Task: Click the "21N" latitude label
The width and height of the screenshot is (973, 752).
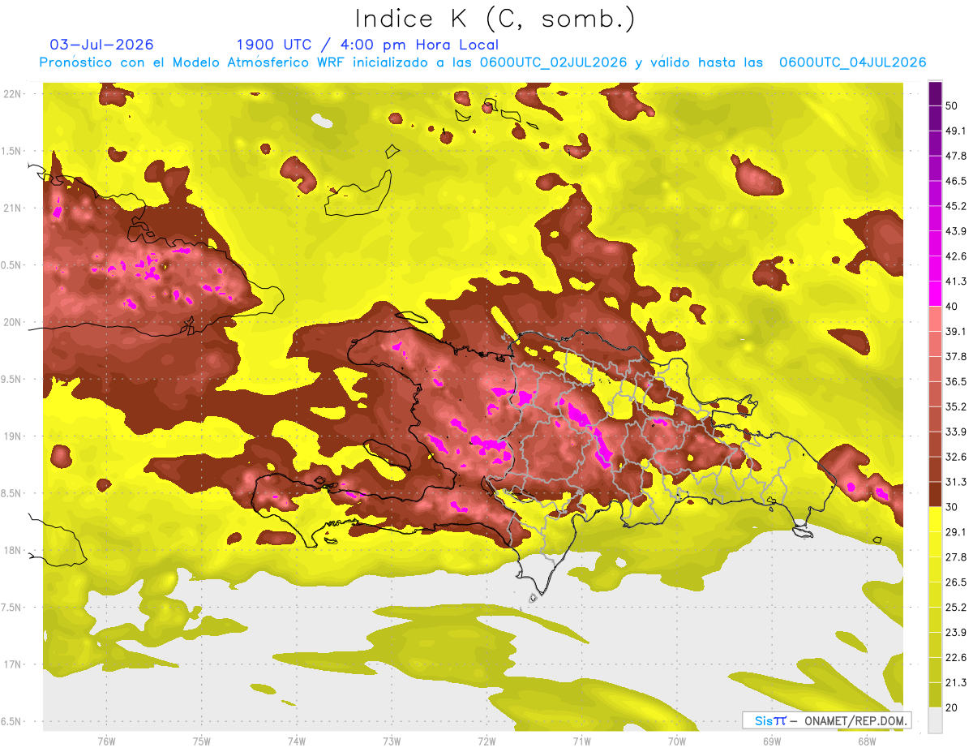Action: pos(12,208)
